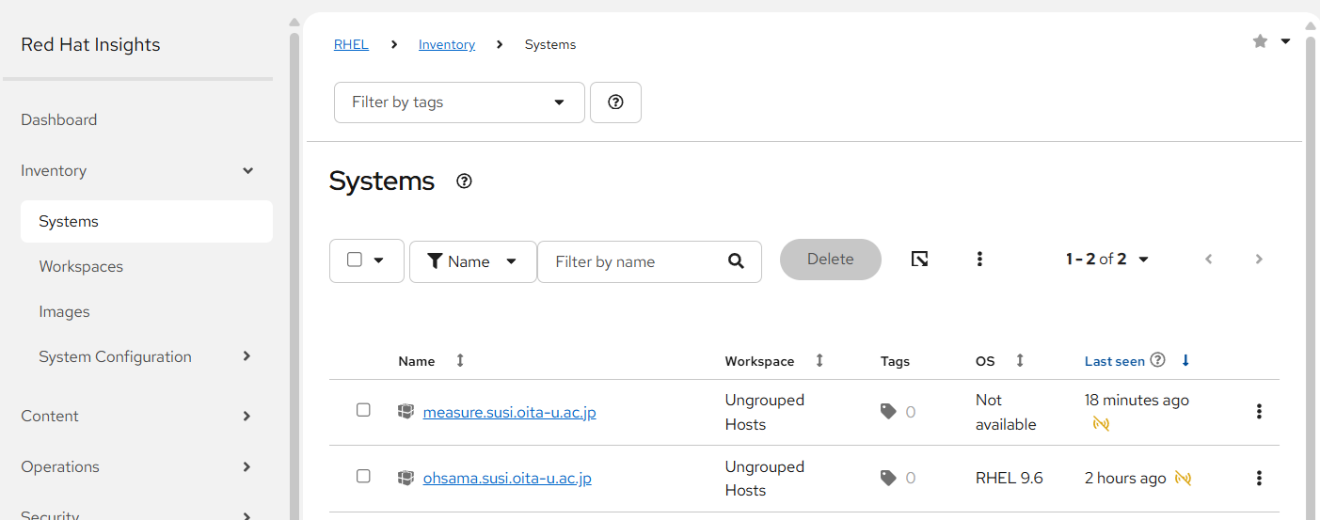This screenshot has height=520, width=1320.
Task: Tick the checkbox for ohsama.susi.oita-u.ac.jp
Action: (363, 476)
